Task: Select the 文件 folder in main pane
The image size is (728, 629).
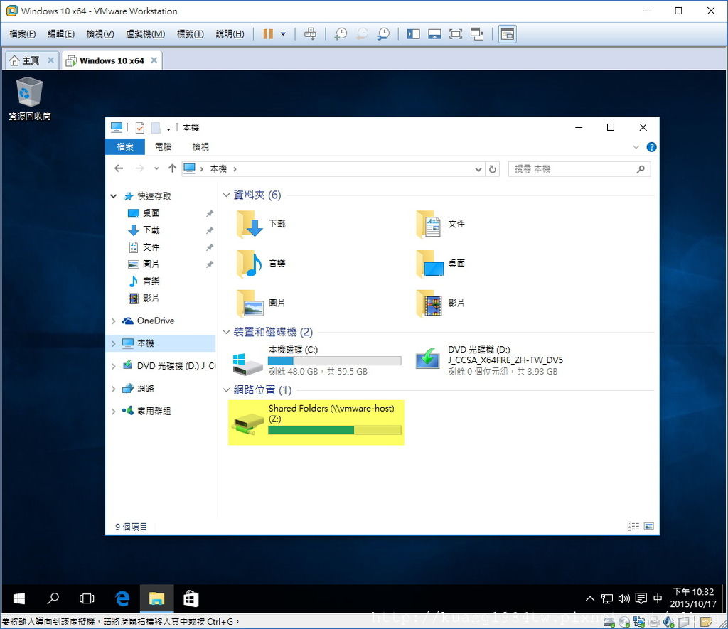Action: coord(441,224)
